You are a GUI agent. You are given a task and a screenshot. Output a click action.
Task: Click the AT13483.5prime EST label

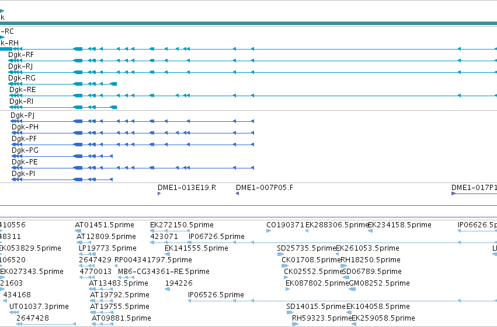[119, 283]
